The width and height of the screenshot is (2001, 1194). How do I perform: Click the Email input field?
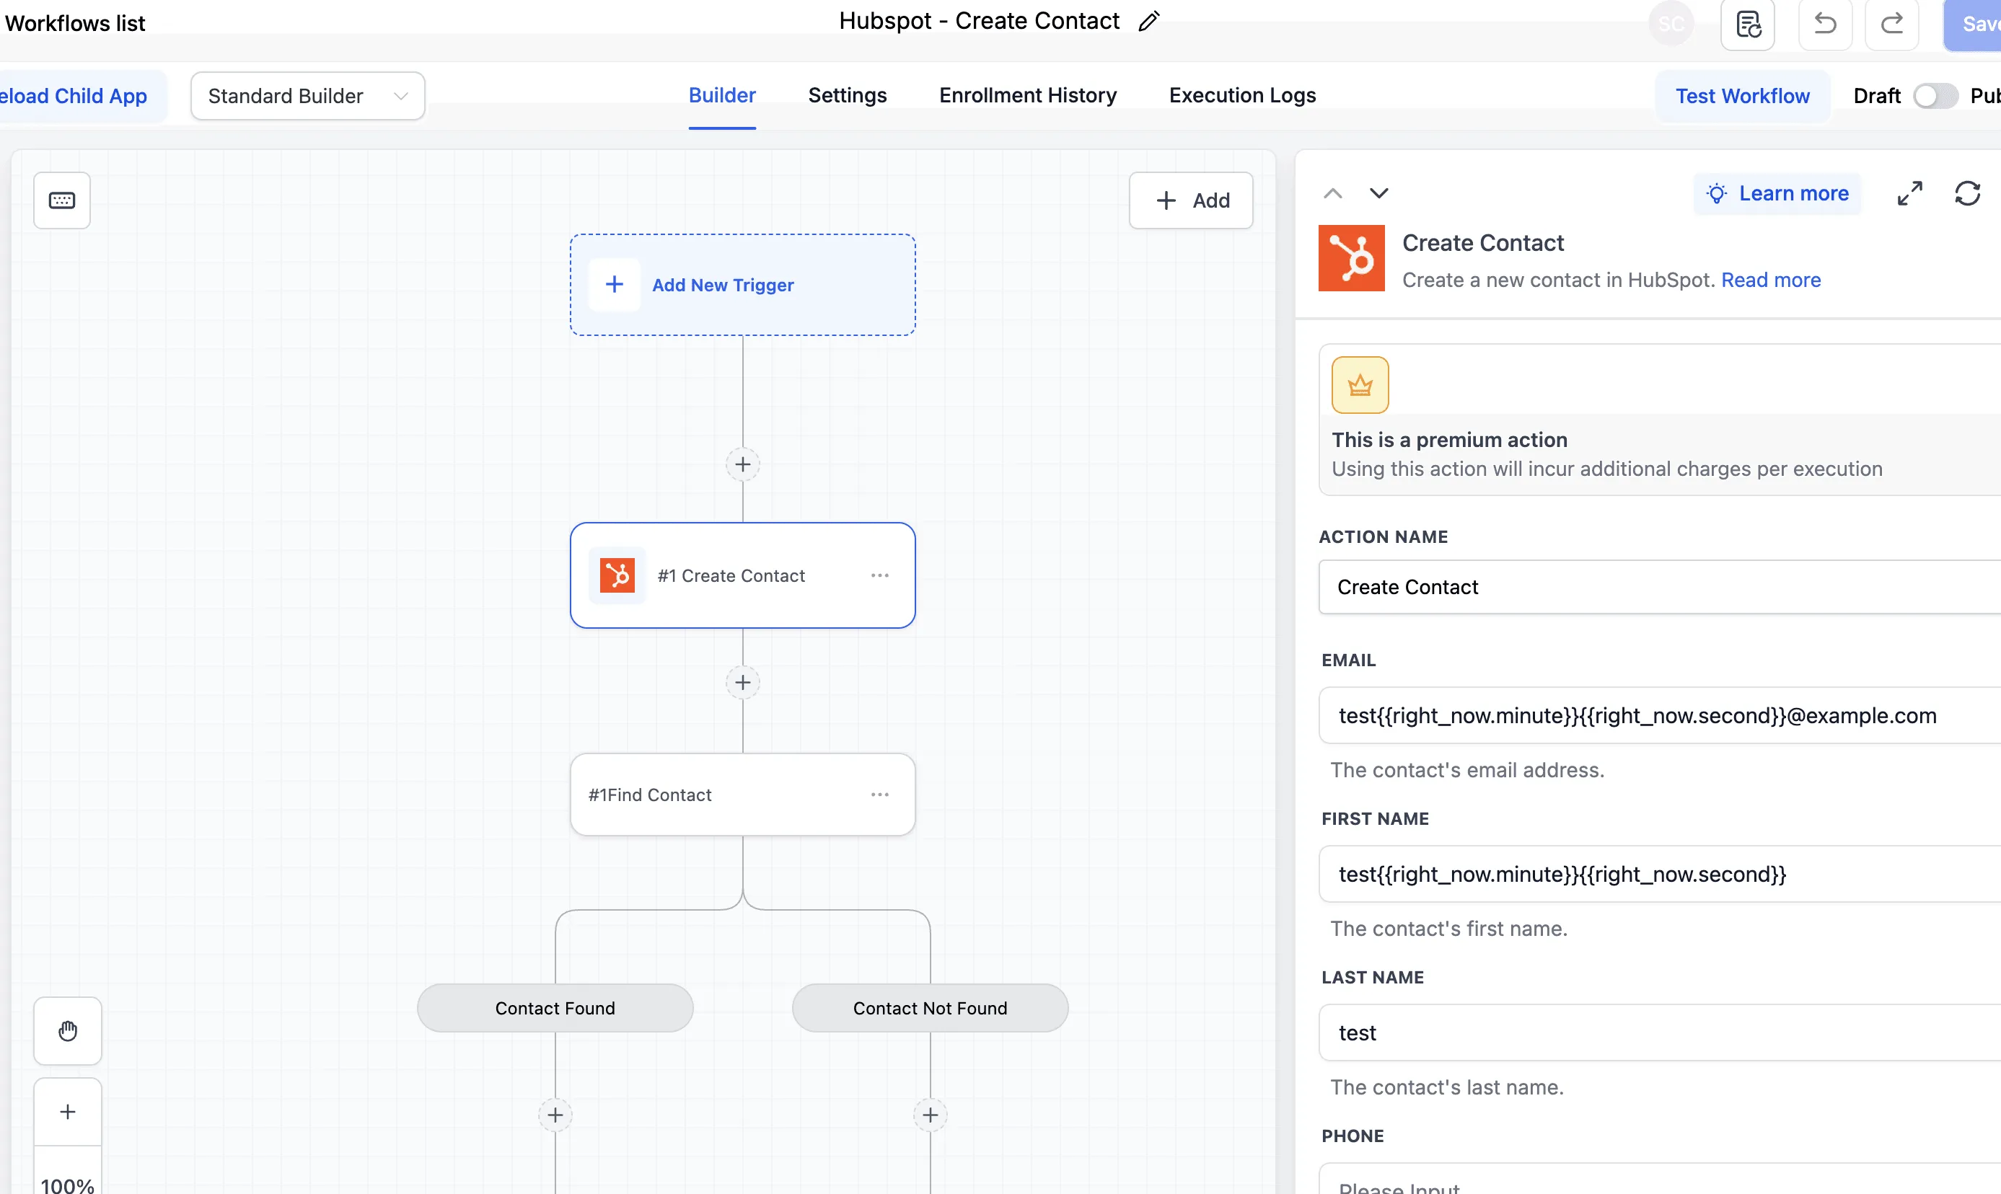point(1660,715)
